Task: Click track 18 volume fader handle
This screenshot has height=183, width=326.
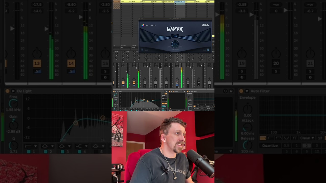Action: [x=180, y=67]
